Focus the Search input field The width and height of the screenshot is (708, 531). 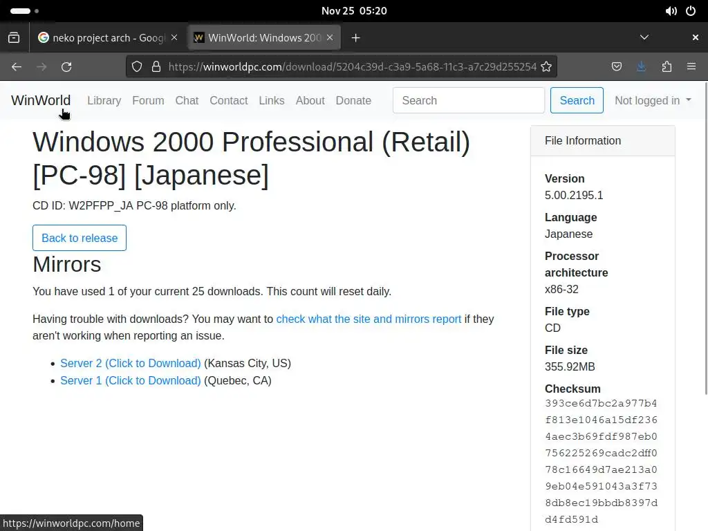coord(469,100)
